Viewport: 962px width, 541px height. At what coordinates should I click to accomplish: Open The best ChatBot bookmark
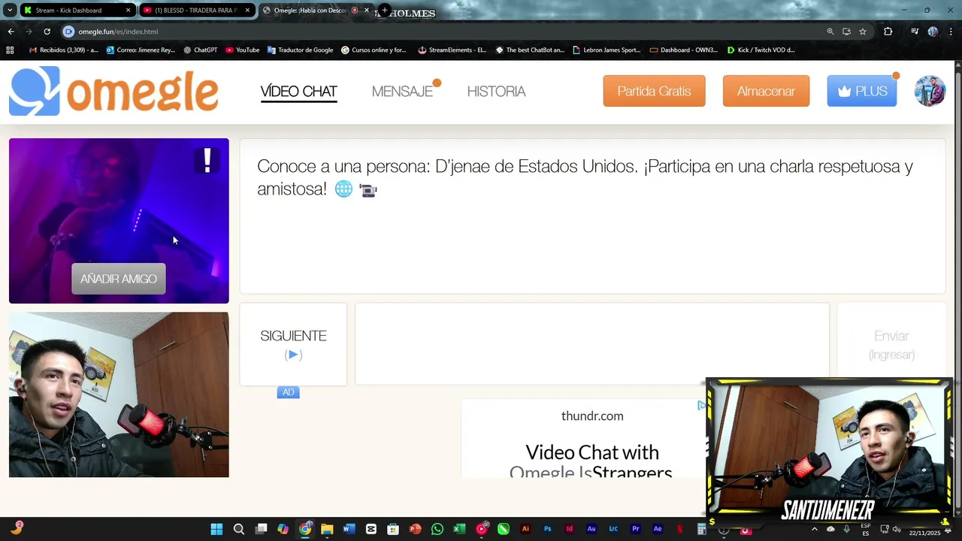pyautogui.click(x=530, y=50)
